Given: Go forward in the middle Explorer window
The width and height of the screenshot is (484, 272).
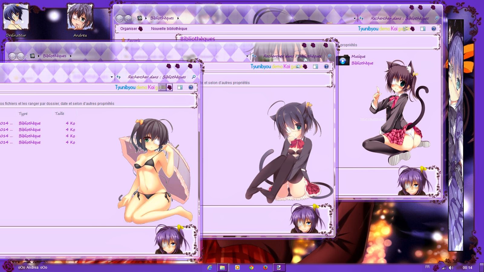Looking at the screenshot, I should [x=21, y=56].
